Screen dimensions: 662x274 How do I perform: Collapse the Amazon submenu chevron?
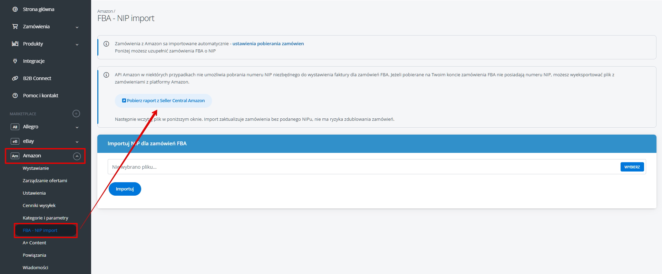point(77,156)
